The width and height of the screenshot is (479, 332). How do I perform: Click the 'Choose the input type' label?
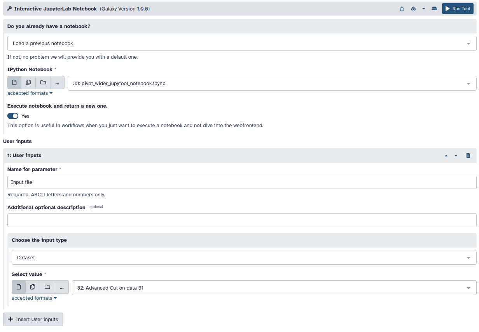tap(39, 240)
